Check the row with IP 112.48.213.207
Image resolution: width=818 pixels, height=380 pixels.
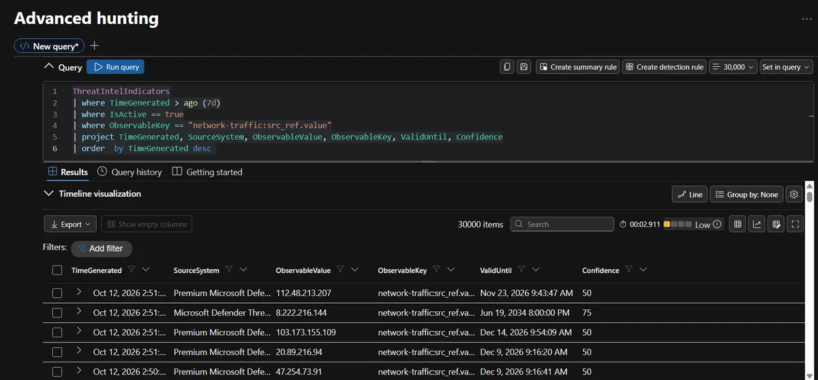[x=57, y=293]
